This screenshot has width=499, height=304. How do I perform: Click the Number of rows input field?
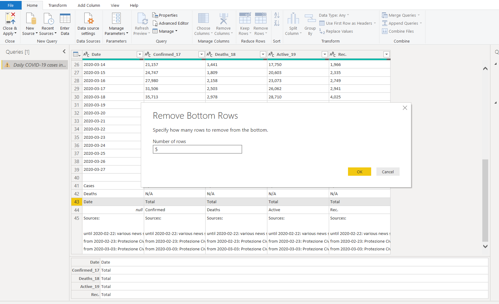click(x=197, y=149)
